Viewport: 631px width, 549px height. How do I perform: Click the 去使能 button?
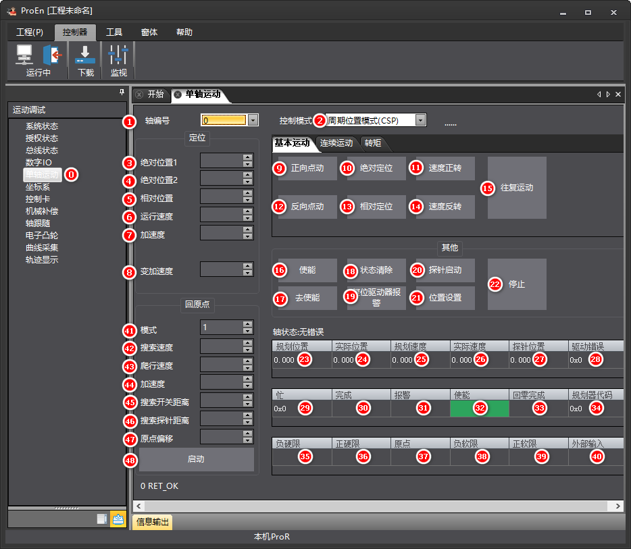click(x=307, y=298)
